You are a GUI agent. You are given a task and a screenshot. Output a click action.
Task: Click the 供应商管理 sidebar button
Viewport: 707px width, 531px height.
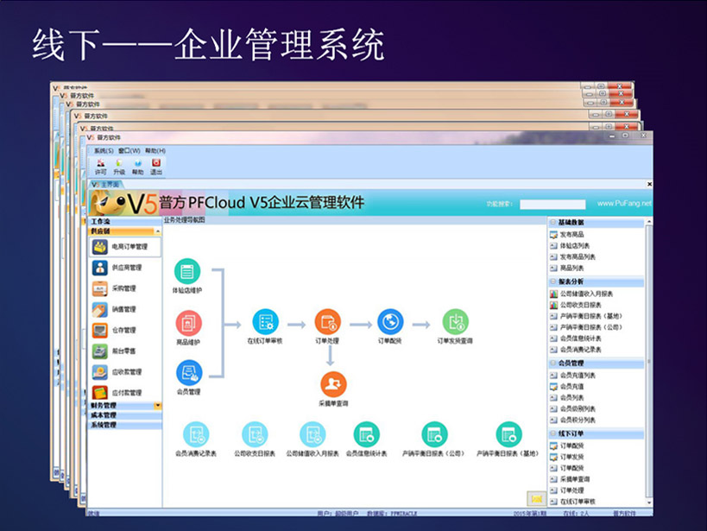[x=124, y=268]
